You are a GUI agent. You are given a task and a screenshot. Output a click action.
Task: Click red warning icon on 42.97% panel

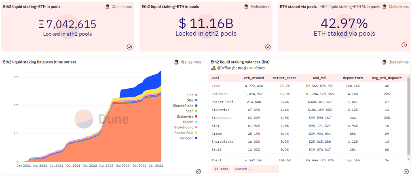click(x=404, y=45)
